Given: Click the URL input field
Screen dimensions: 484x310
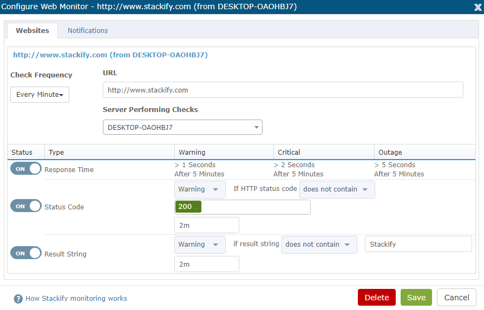Looking at the screenshot, I should pos(283,90).
